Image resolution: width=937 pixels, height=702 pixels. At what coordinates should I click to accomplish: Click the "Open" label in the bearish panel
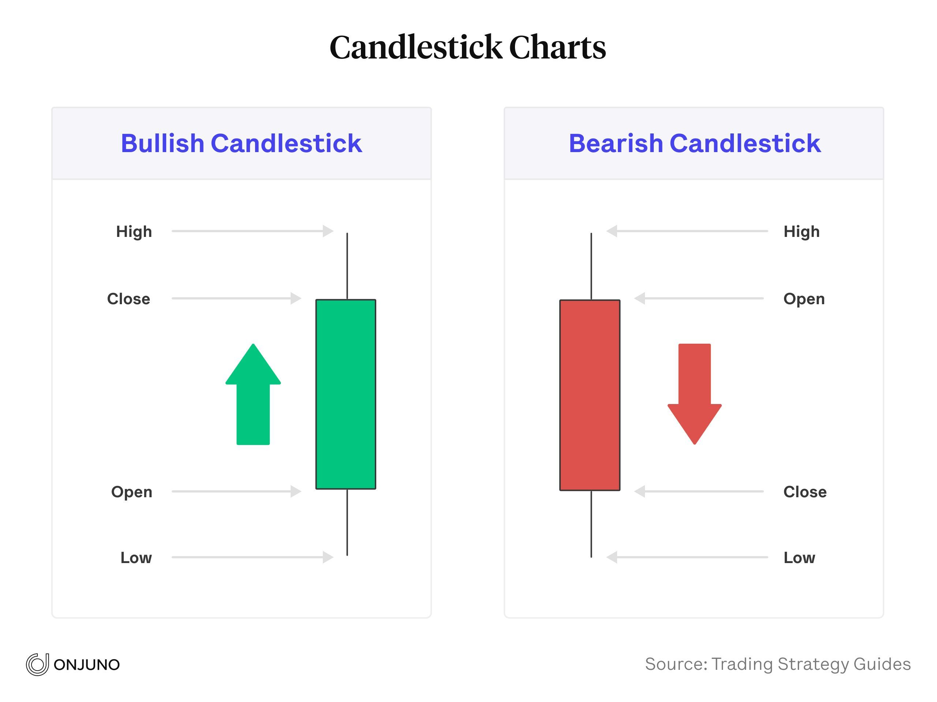[x=804, y=299]
